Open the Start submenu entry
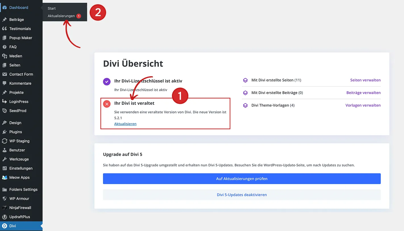The width and height of the screenshot is (404, 231). [x=51, y=8]
